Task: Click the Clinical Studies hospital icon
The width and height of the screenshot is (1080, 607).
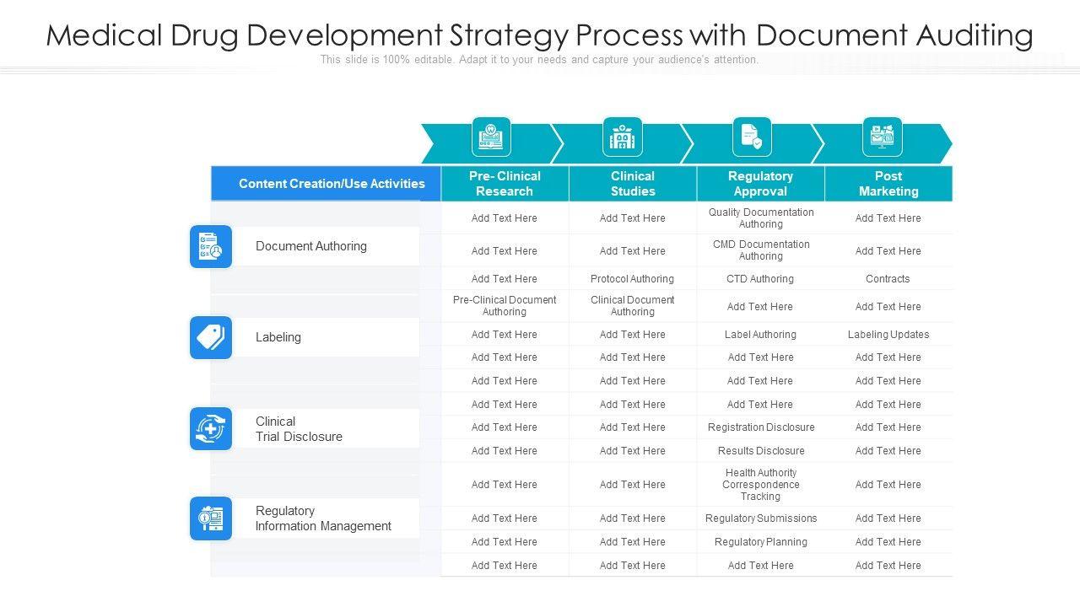Action: coord(623,137)
